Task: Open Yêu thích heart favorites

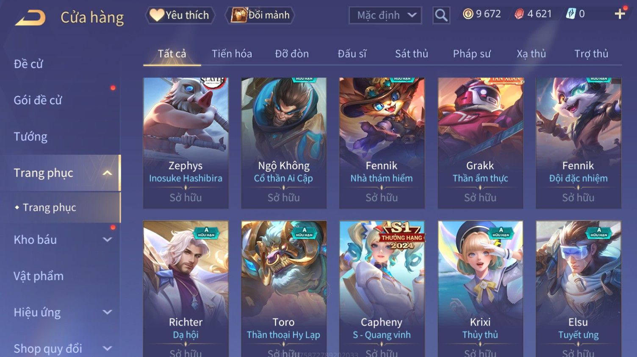Action: (x=180, y=15)
